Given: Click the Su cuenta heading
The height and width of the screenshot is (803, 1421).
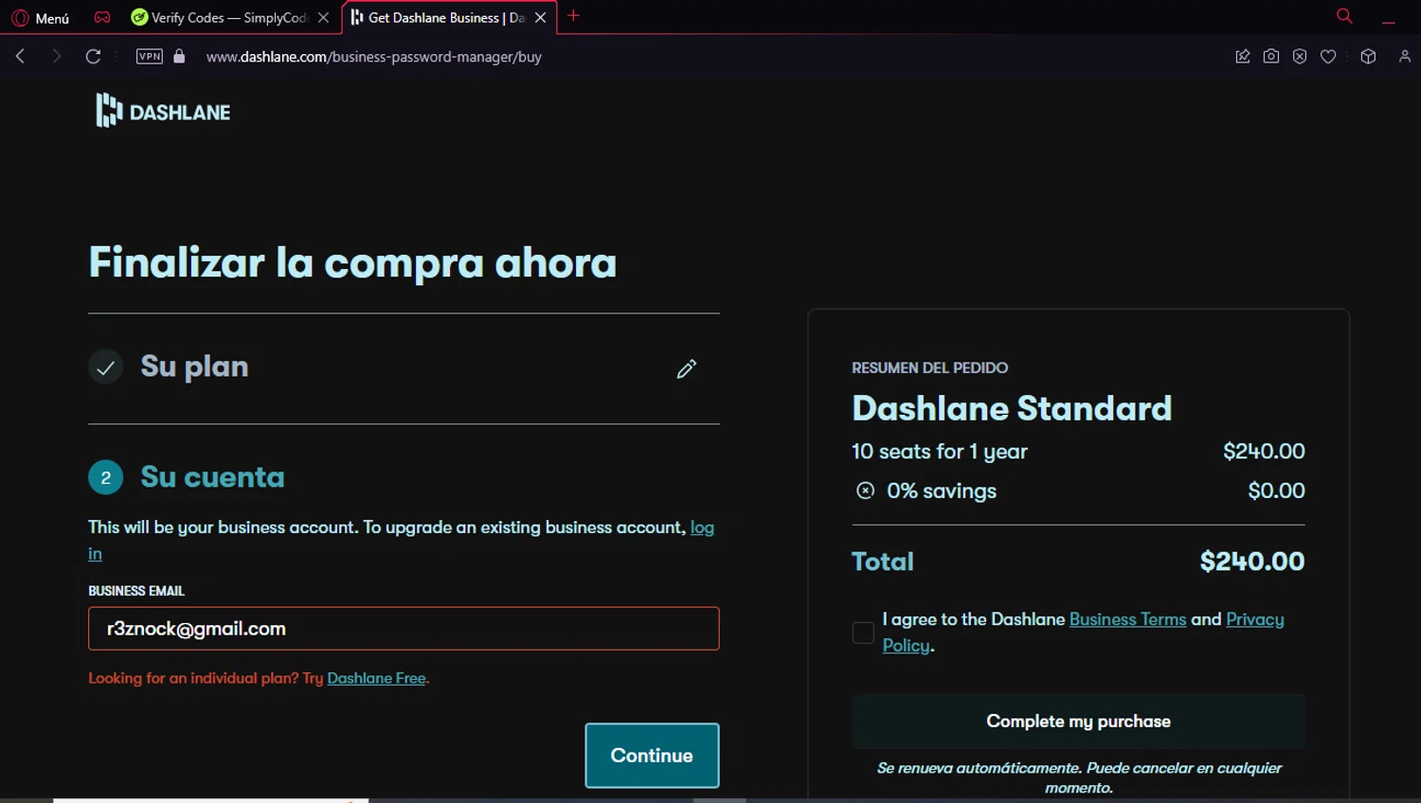Looking at the screenshot, I should tap(212, 476).
